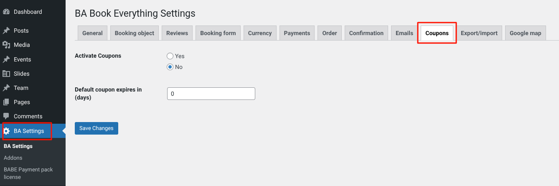Open the Booking object tab
The width and height of the screenshot is (559, 186).
pyautogui.click(x=134, y=33)
